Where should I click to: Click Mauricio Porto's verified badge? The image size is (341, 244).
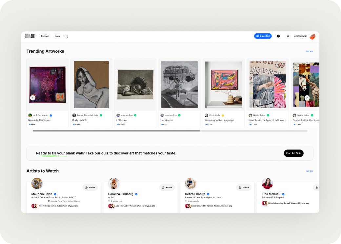(55, 194)
